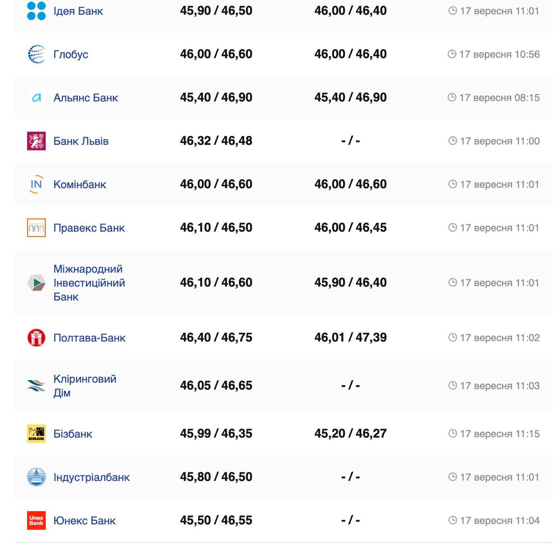Open the Альянс Банк link
557x548 pixels.
pos(85,98)
